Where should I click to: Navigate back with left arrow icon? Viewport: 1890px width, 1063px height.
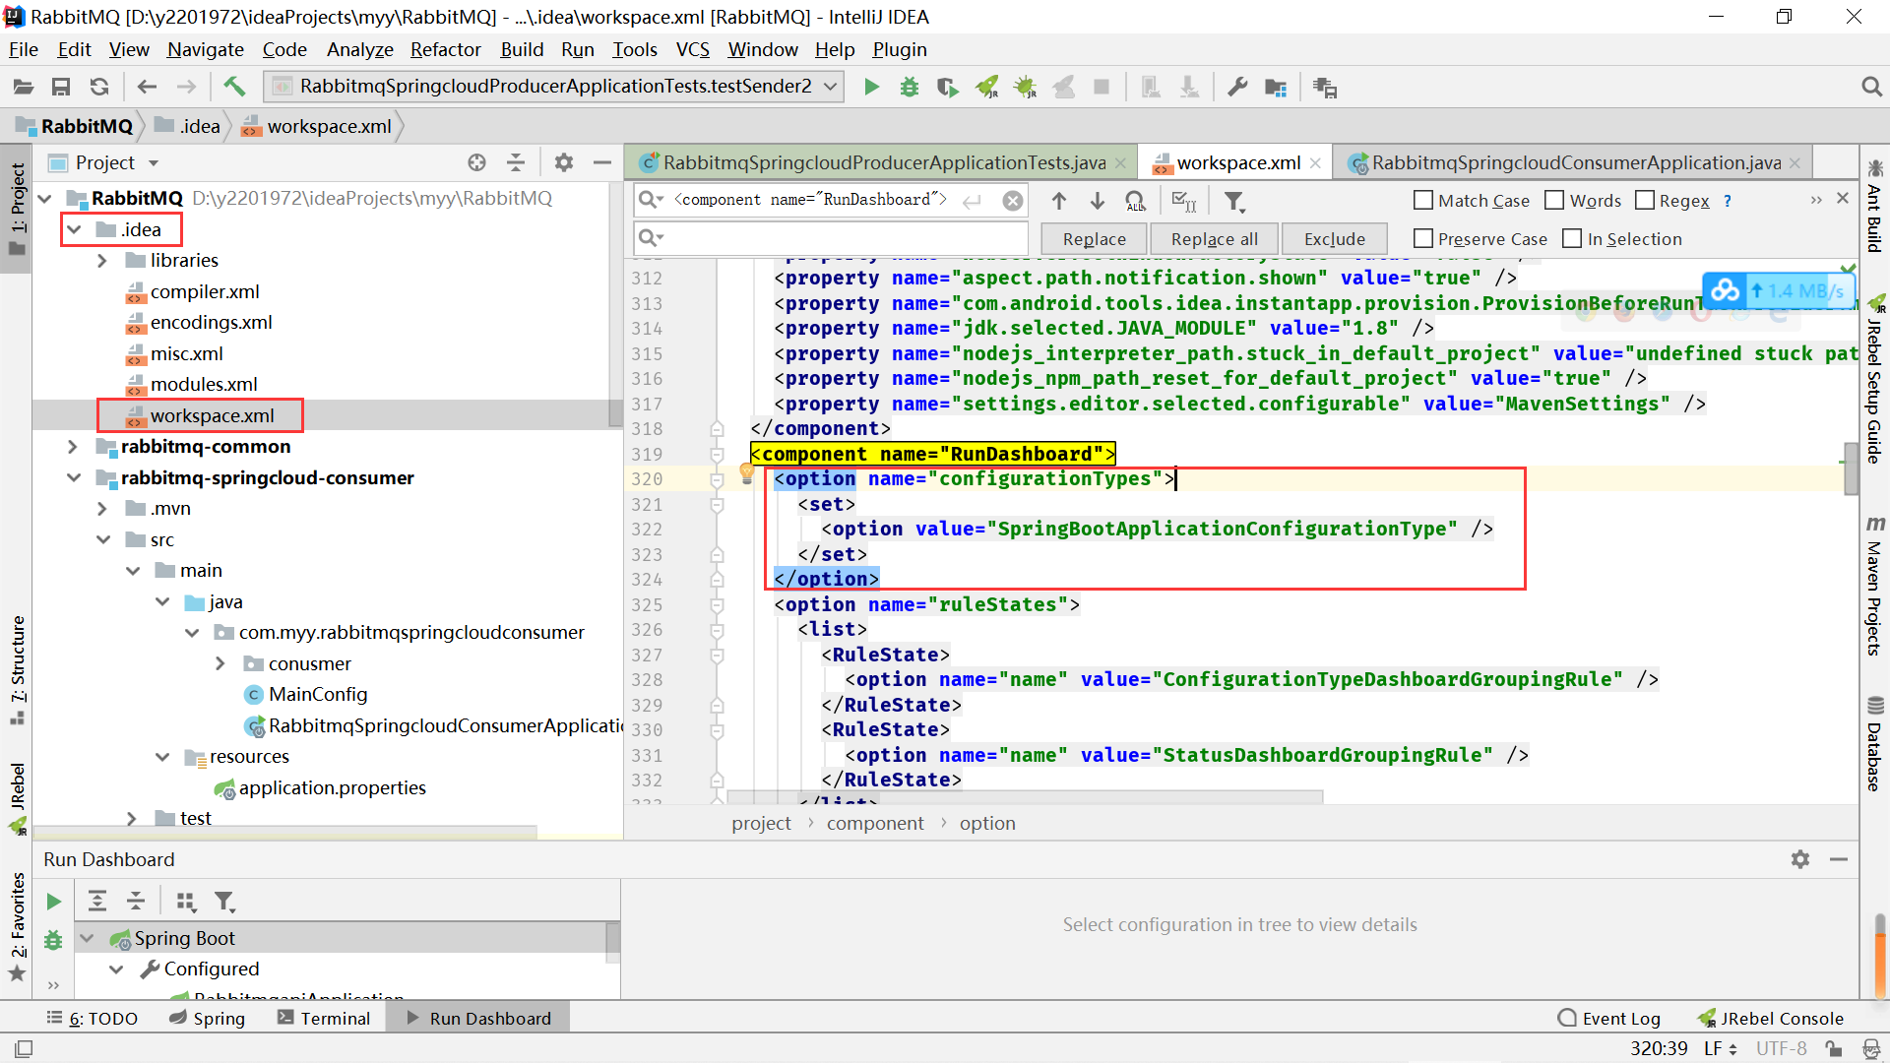(x=147, y=87)
